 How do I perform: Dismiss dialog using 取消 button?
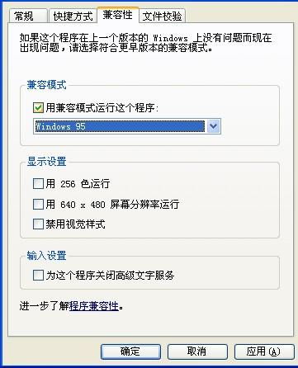click(197, 351)
